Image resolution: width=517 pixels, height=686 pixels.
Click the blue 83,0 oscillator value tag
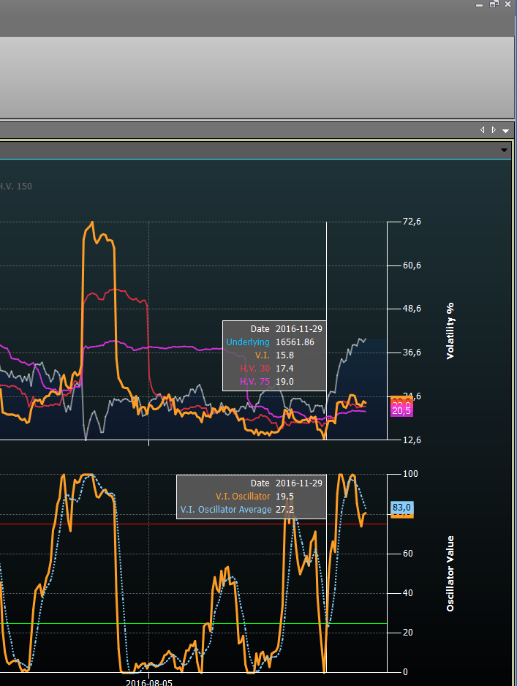click(x=401, y=508)
